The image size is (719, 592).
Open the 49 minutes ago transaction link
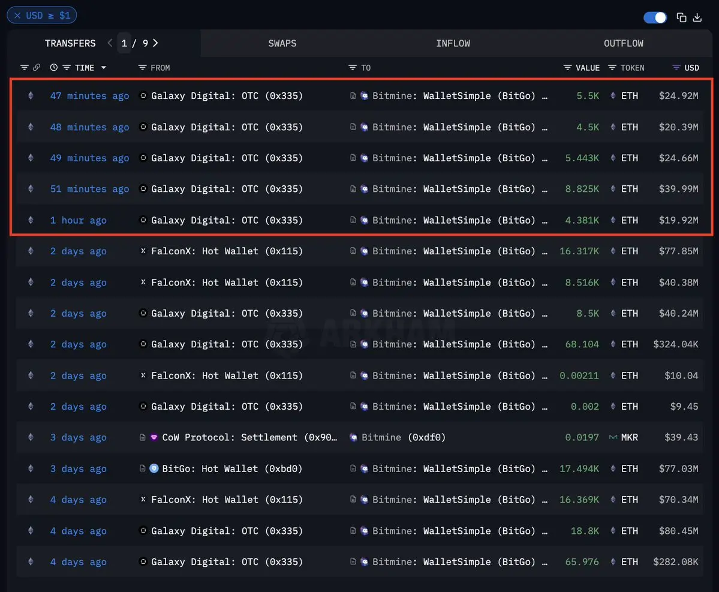pos(89,158)
